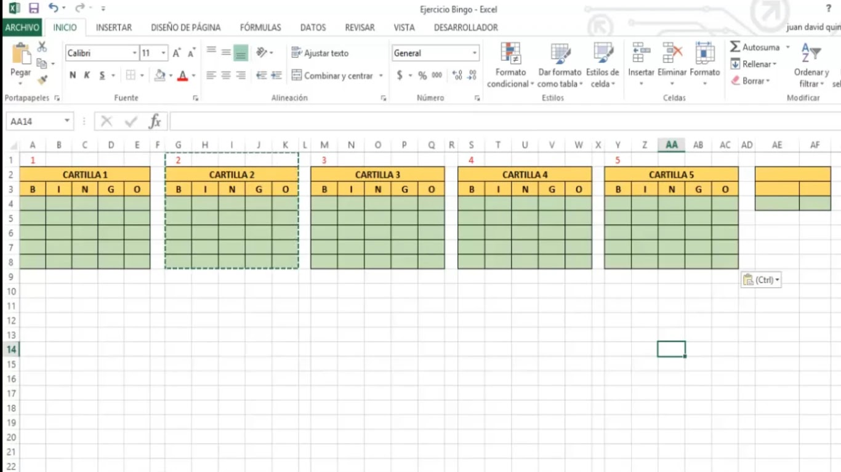
Task: Increase indent in Alineación group
Action: tap(276, 76)
